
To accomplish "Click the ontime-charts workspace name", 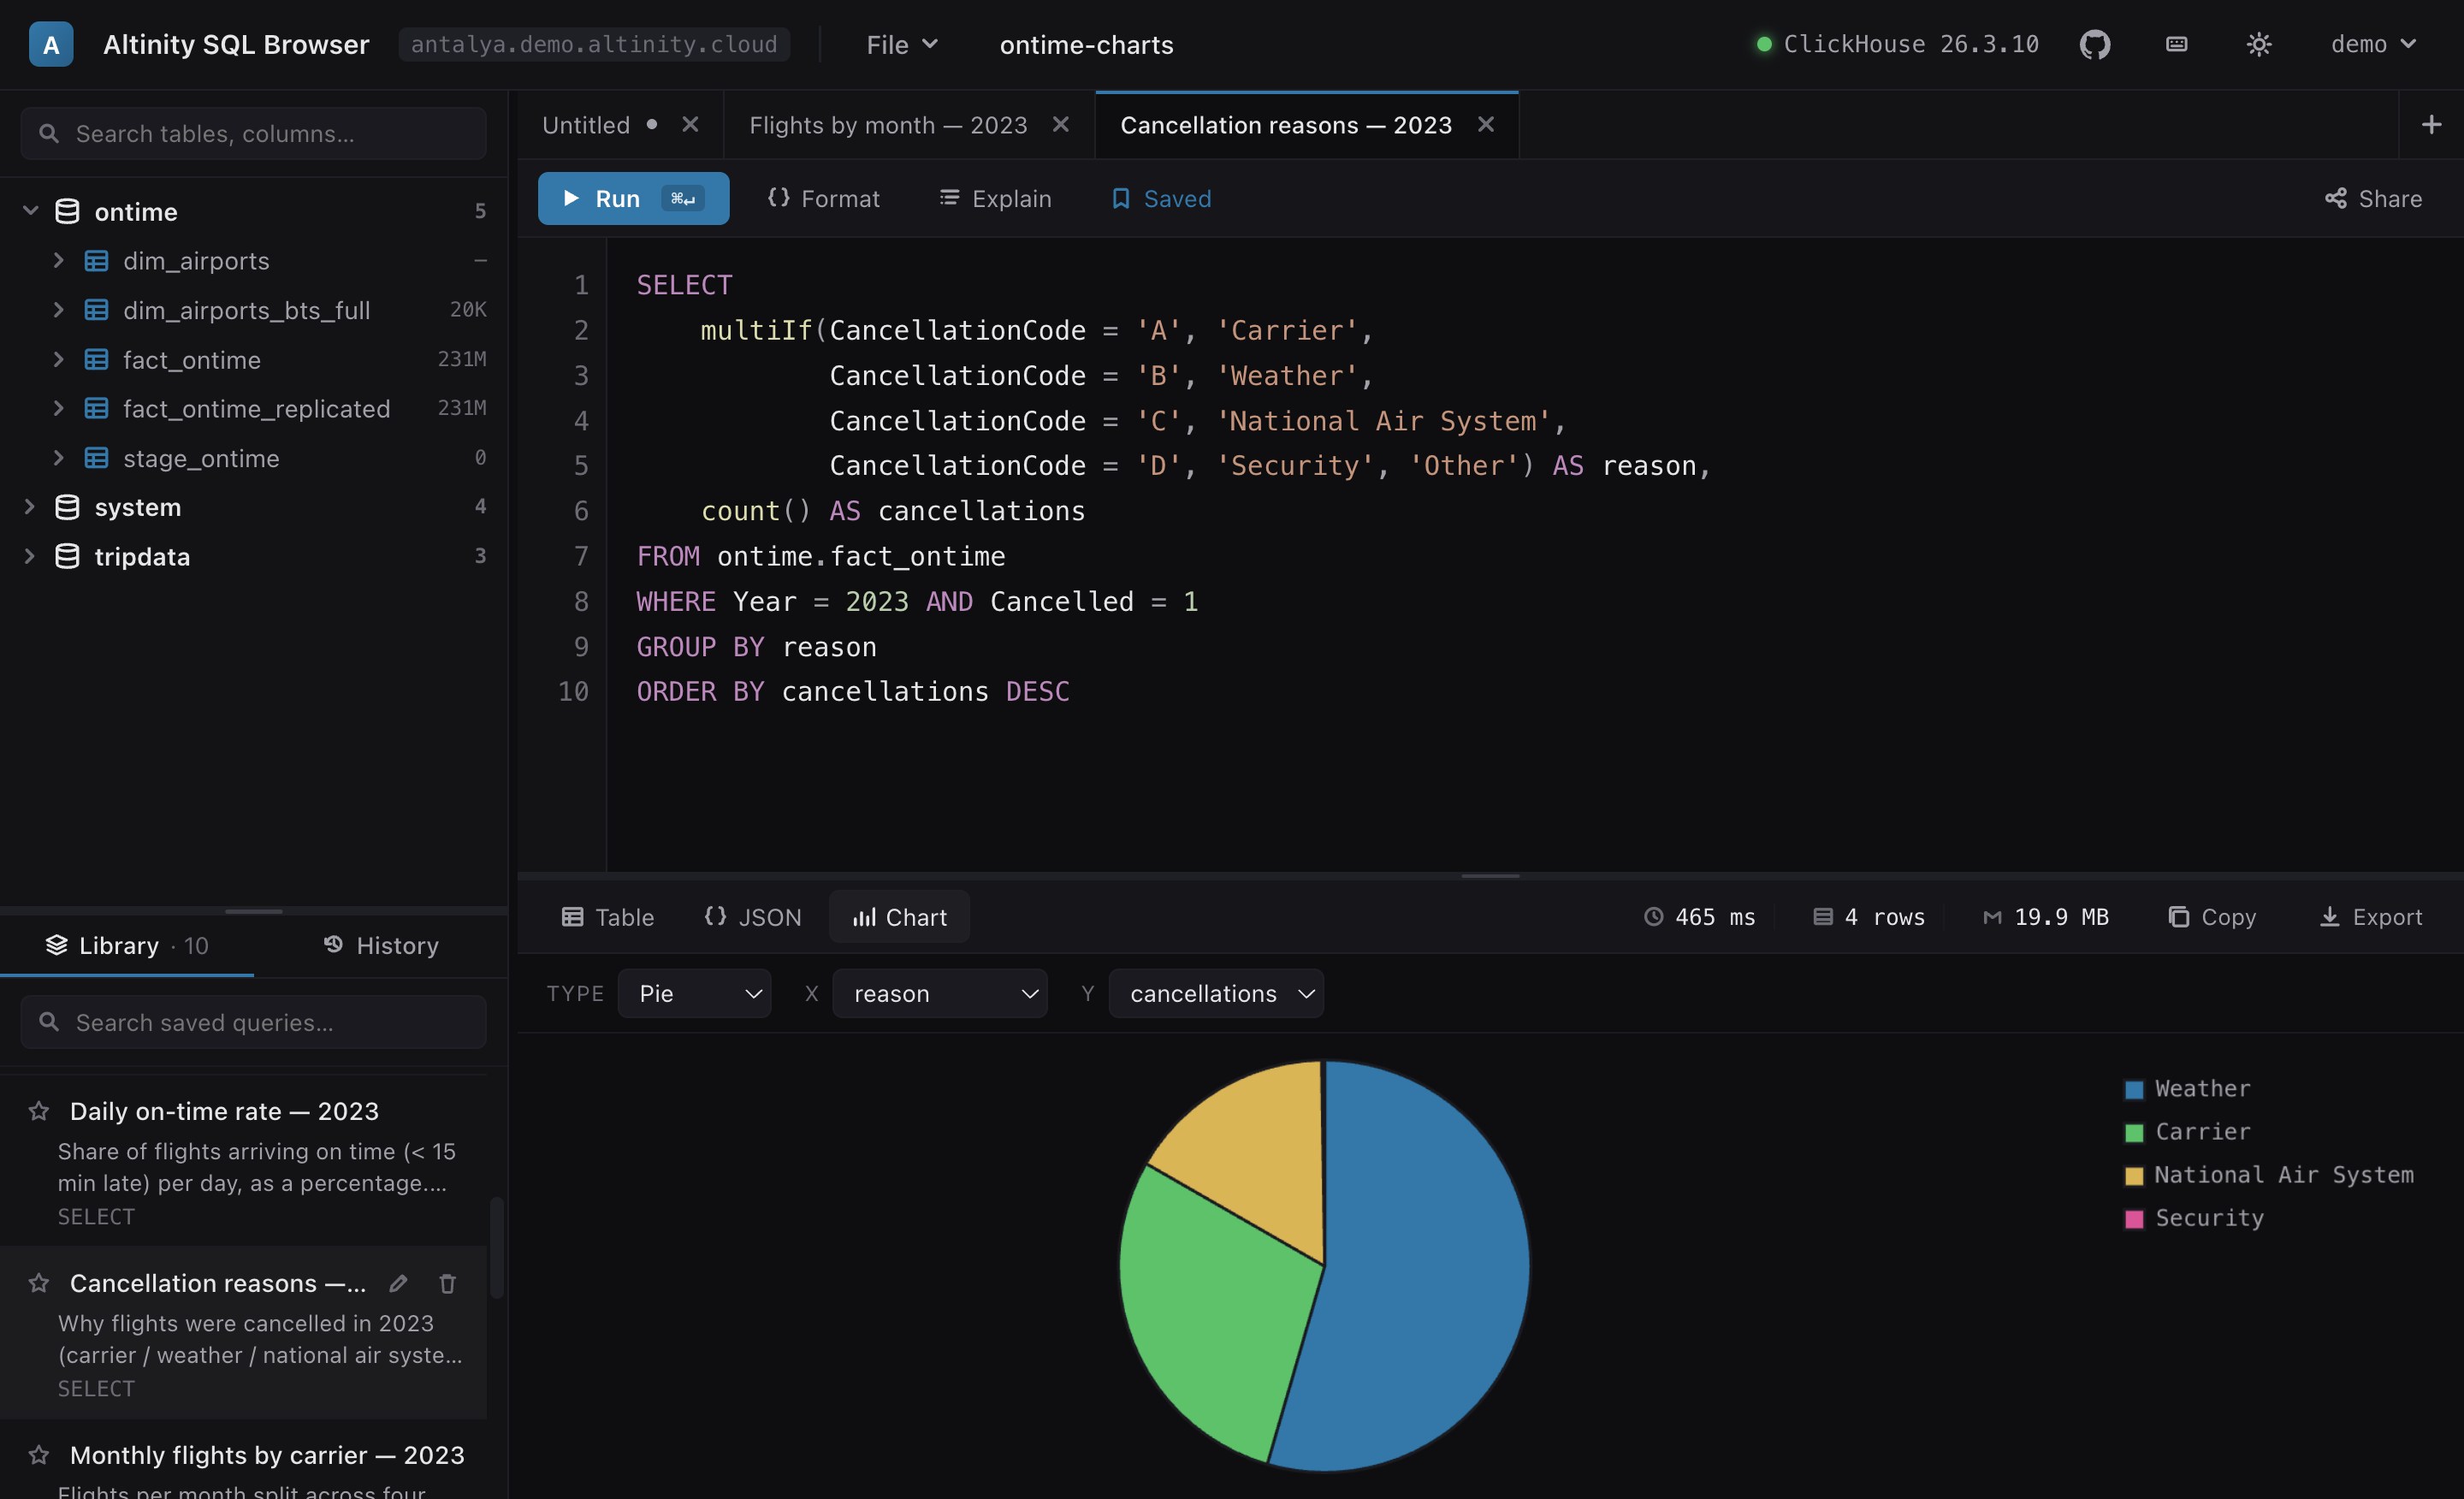I will [x=1086, y=45].
